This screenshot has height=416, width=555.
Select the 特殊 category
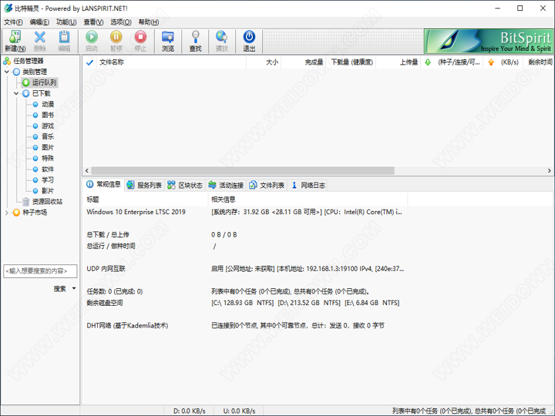coord(43,158)
